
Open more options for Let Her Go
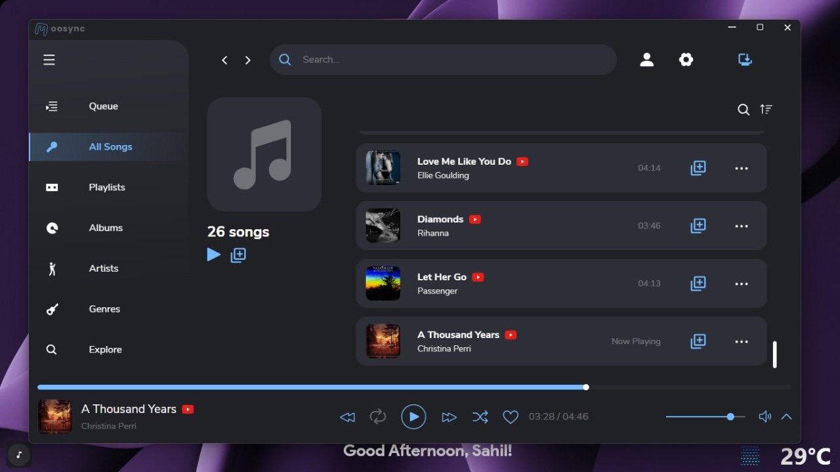coord(742,284)
